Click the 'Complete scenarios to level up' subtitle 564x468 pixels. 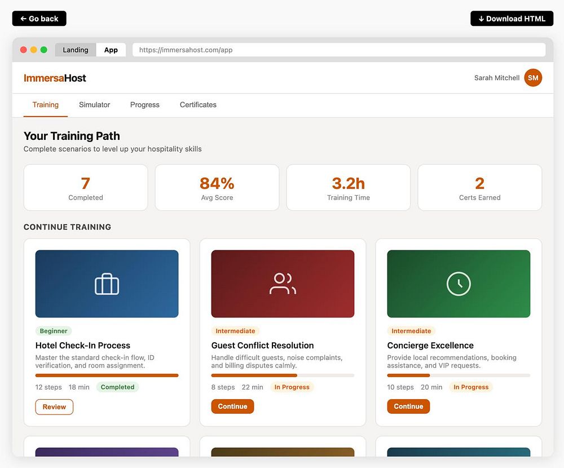113,149
